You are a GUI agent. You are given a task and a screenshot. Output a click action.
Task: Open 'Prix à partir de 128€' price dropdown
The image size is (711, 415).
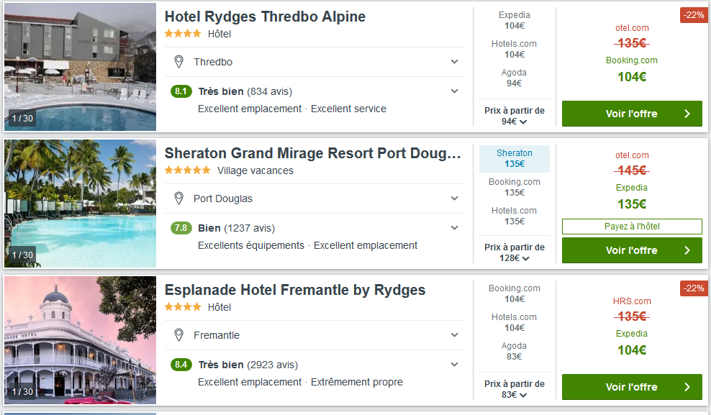514,252
